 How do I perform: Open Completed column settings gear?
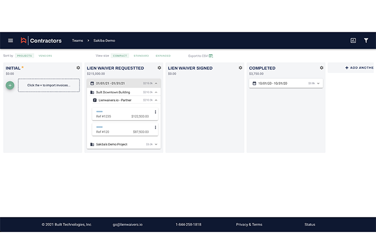[x=321, y=68]
